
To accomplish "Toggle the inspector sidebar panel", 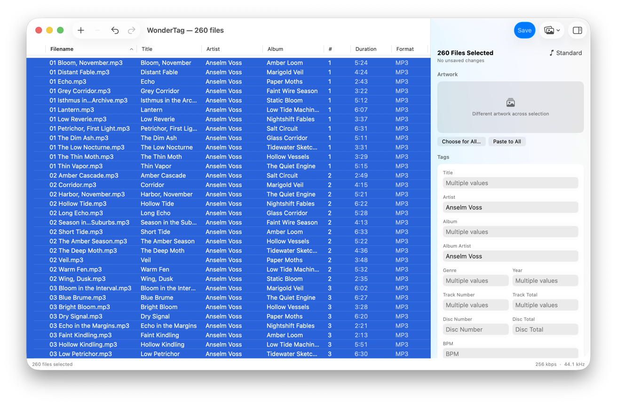I will [577, 31].
